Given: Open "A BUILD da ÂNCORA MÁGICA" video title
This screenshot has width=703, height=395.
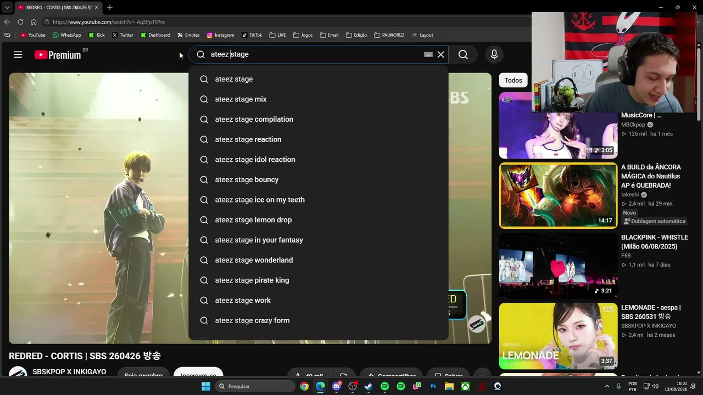Looking at the screenshot, I should coord(651,176).
